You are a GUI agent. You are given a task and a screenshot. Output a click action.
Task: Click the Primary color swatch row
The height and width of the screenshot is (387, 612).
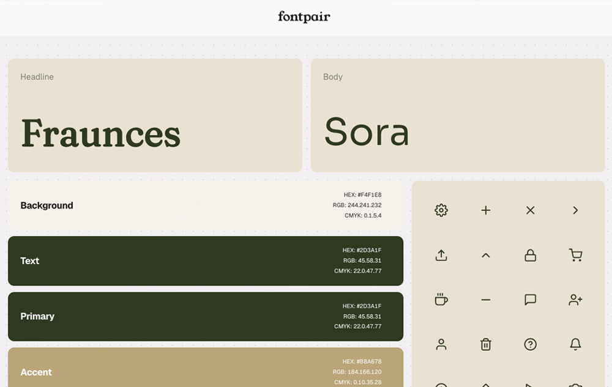[206, 317]
